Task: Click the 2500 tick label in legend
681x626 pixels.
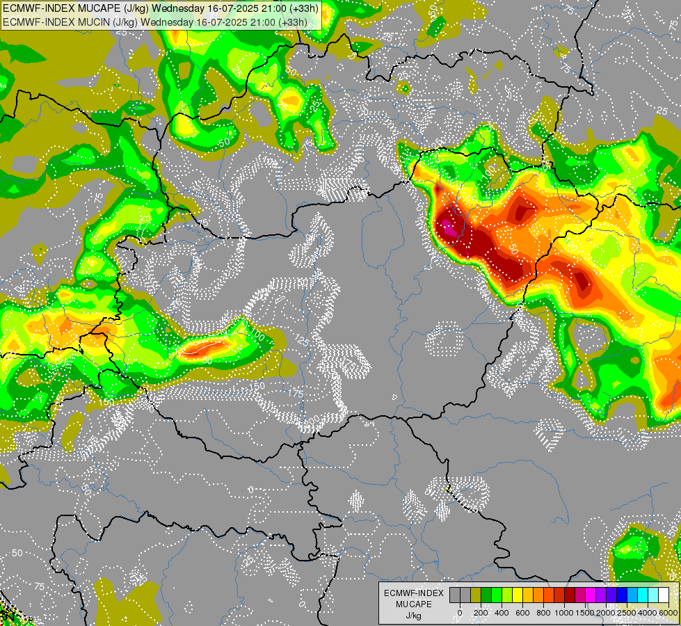Action: (x=627, y=613)
